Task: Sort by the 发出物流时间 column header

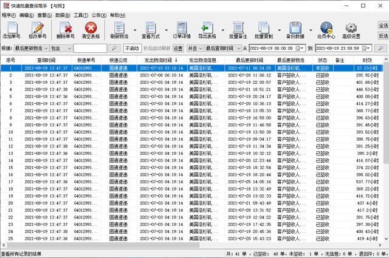Action: 161,60
